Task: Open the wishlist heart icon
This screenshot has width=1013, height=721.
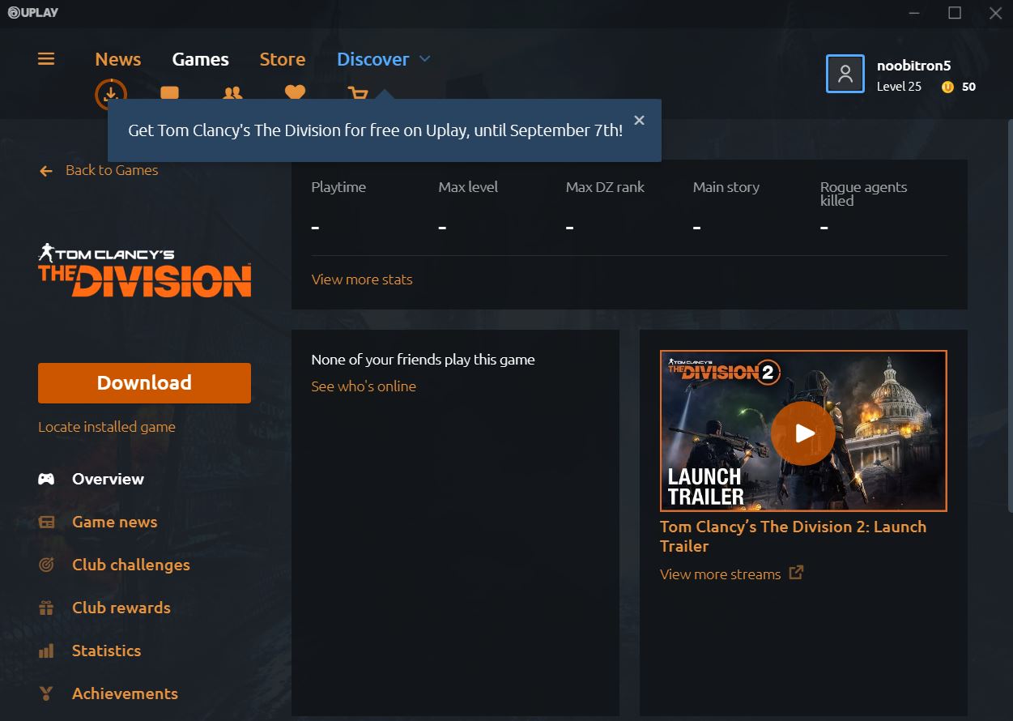Action: pyautogui.click(x=295, y=92)
